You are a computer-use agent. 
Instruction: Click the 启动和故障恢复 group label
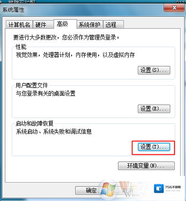coord(35,123)
